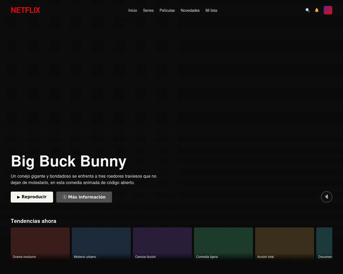Image resolution: width=343 pixels, height=274 pixels.
Task: Click the Netflix logo
Action: click(x=25, y=10)
